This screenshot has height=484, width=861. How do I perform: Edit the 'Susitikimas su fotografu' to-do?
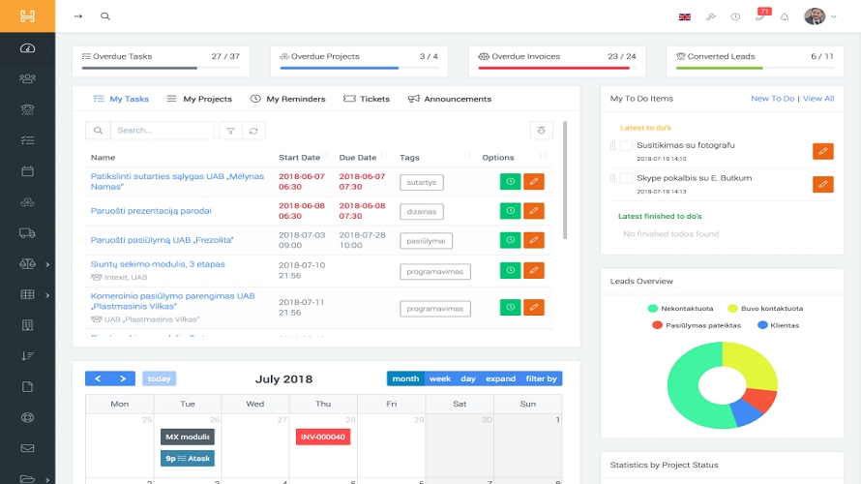click(822, 151)
